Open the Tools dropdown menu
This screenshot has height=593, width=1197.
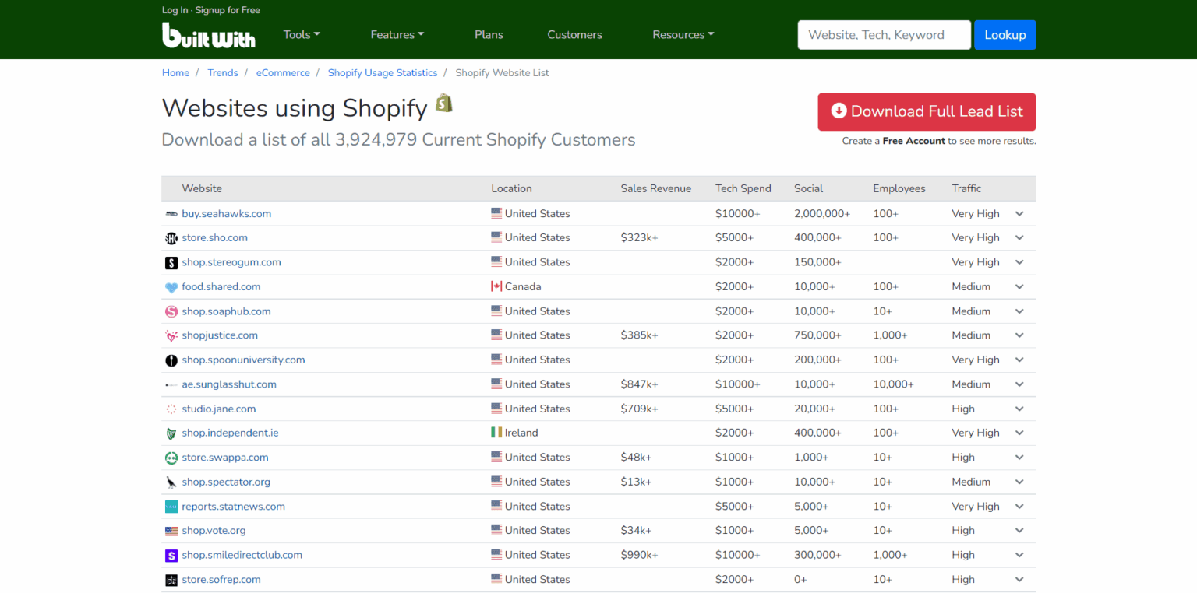[x=302, y=34]
